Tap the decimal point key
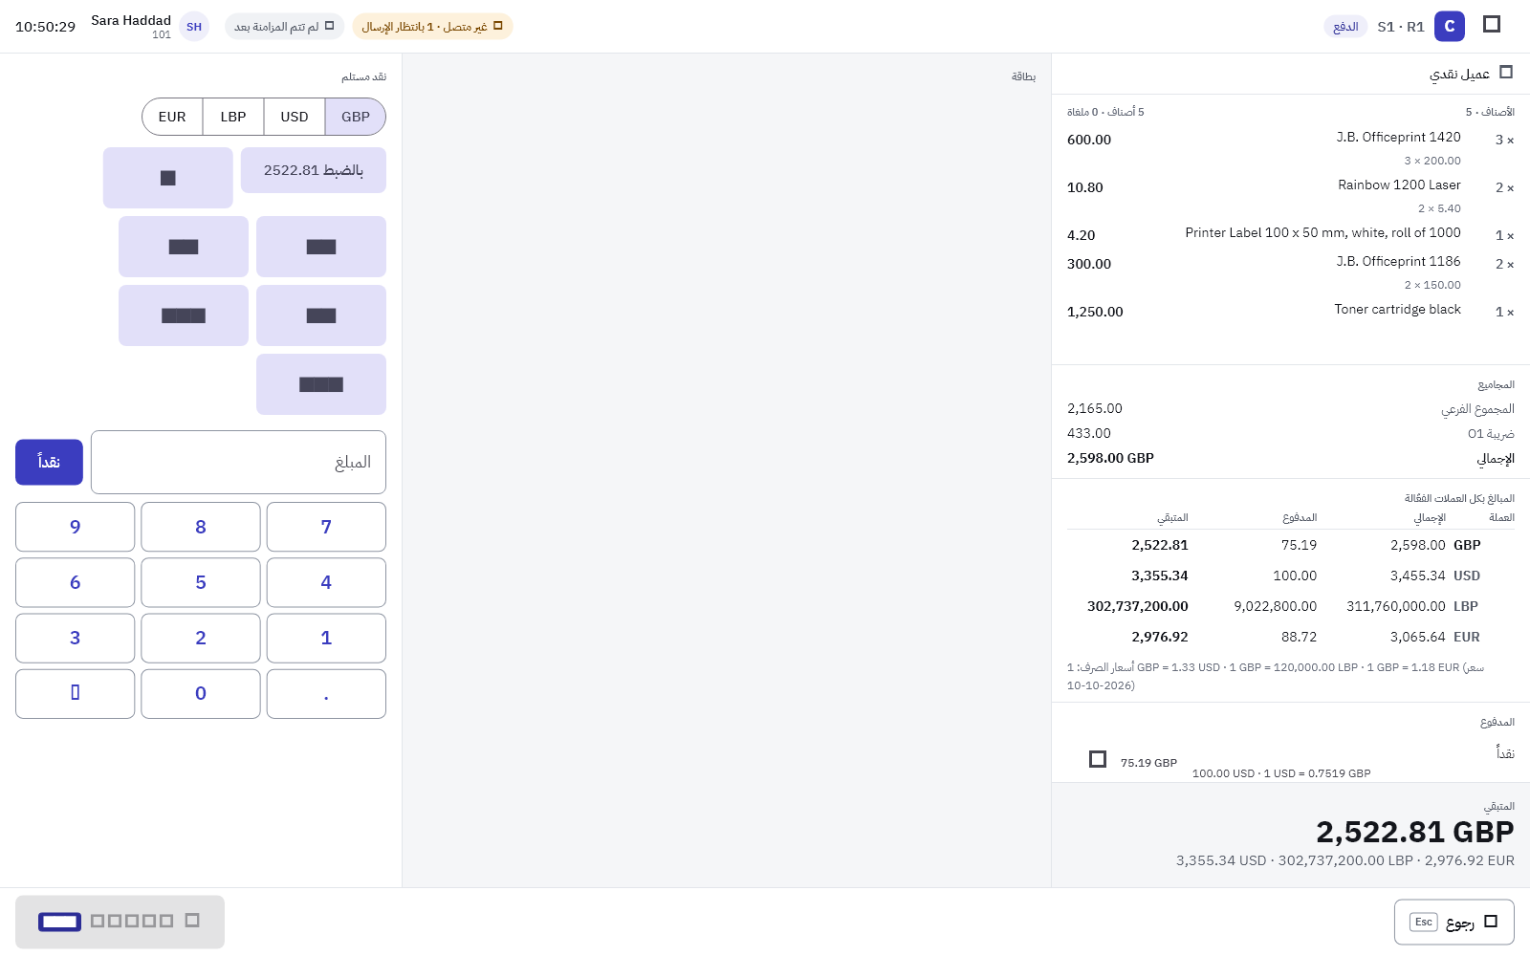The image size is (1530, 956). (x=326, y=693)
